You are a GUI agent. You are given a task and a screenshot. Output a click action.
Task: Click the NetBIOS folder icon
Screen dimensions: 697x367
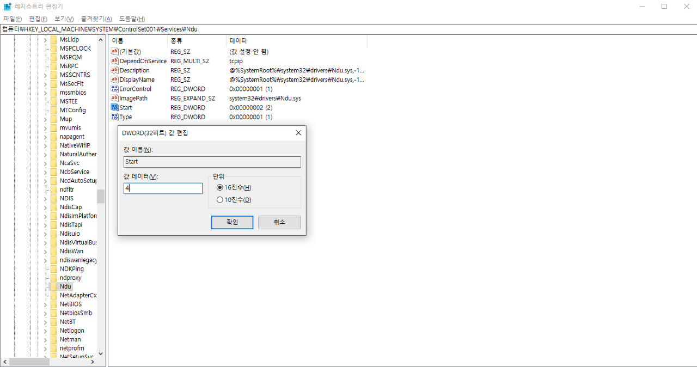click(53, 304)
